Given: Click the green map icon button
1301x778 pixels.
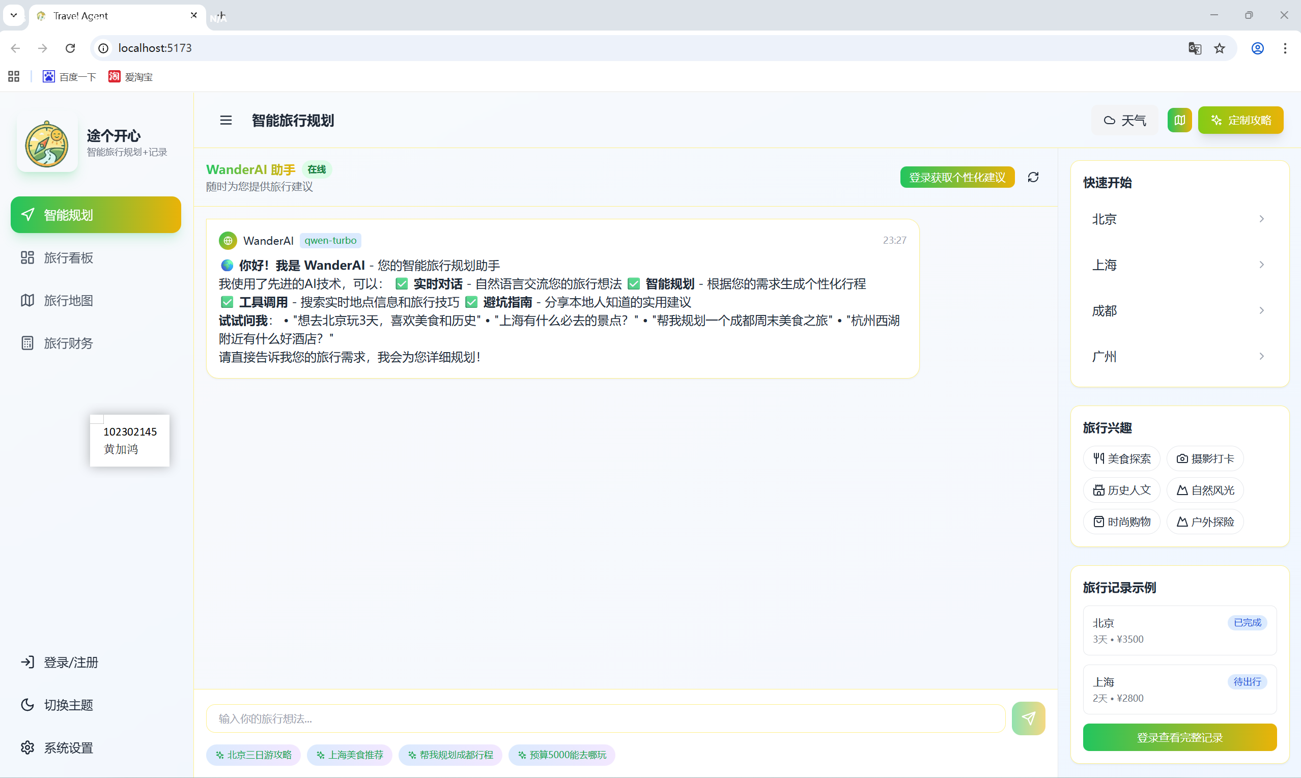Looking at the screenshot, I should (x=1179, y=121).
